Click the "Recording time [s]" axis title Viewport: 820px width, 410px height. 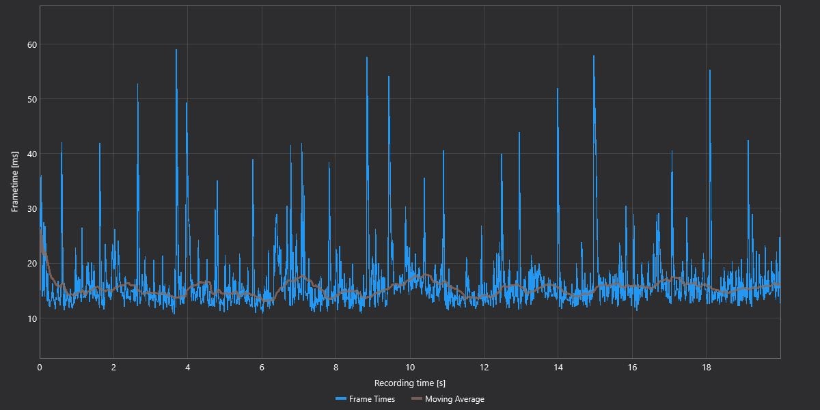(410, 383)
